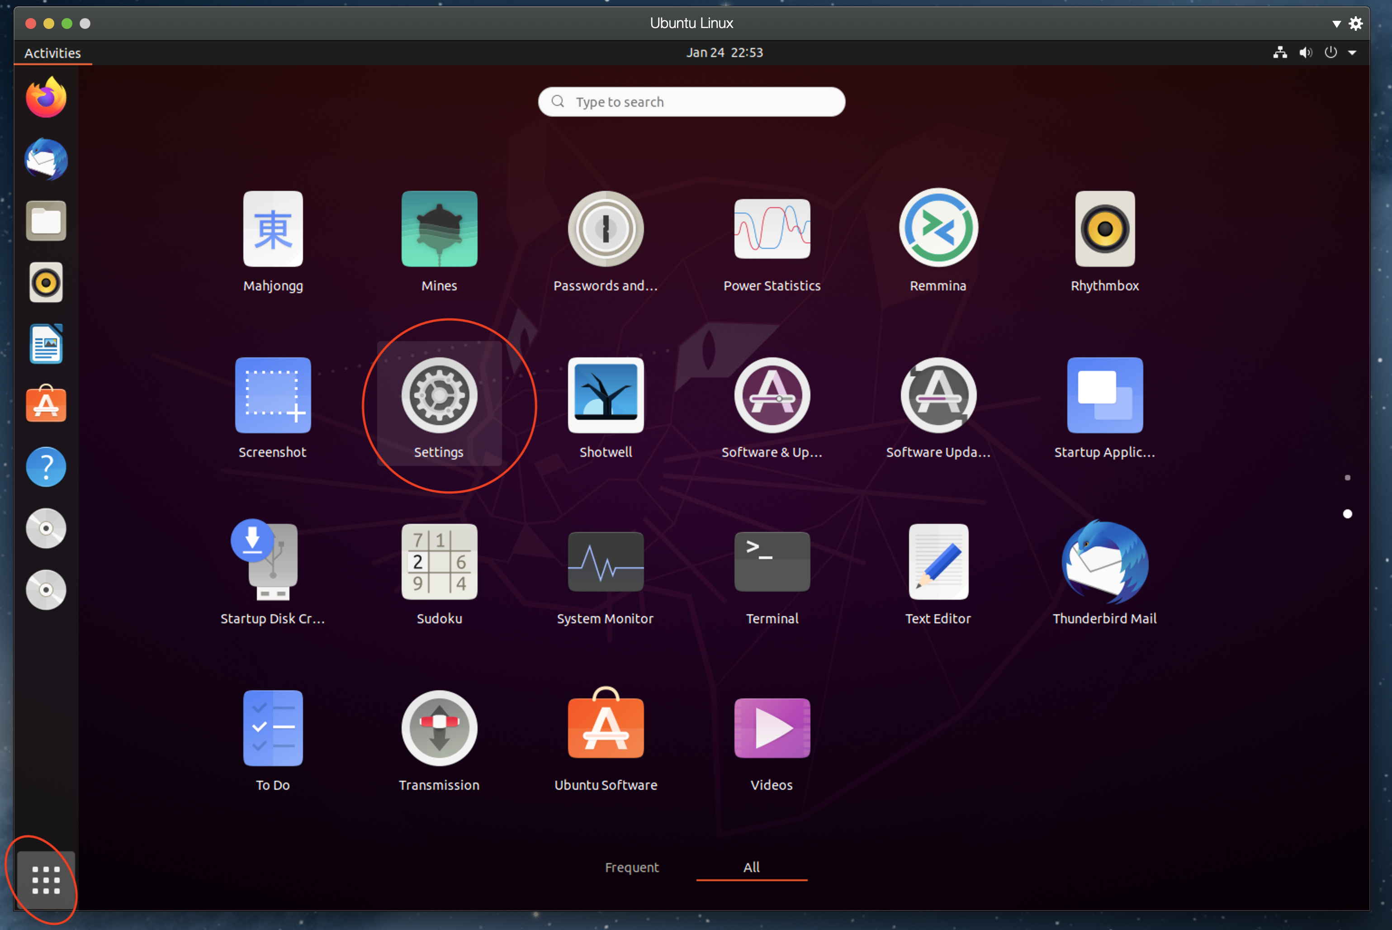Open the date and time menu

tap(724, 53)
